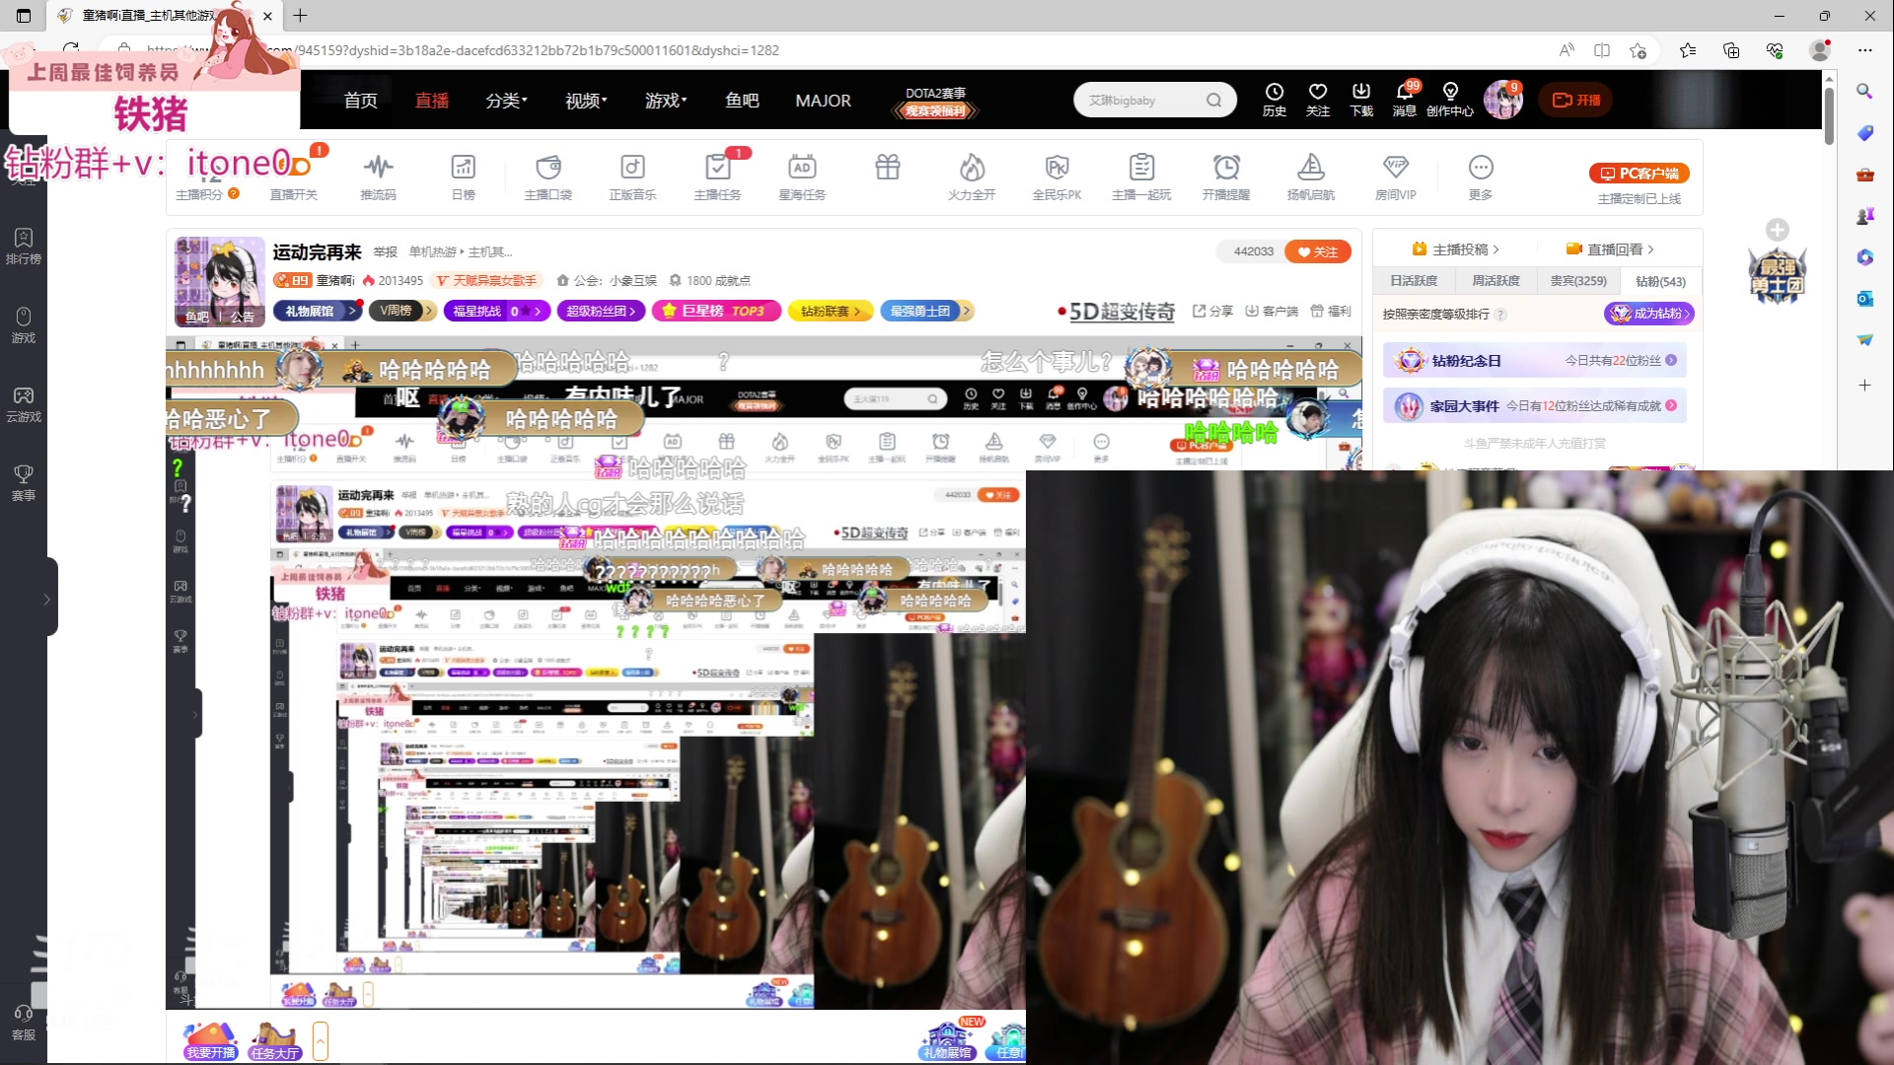This screenshot has height=1065, width=1894.
Task: Expand the 分类 category dropdown
Action: tap(506, 101)
